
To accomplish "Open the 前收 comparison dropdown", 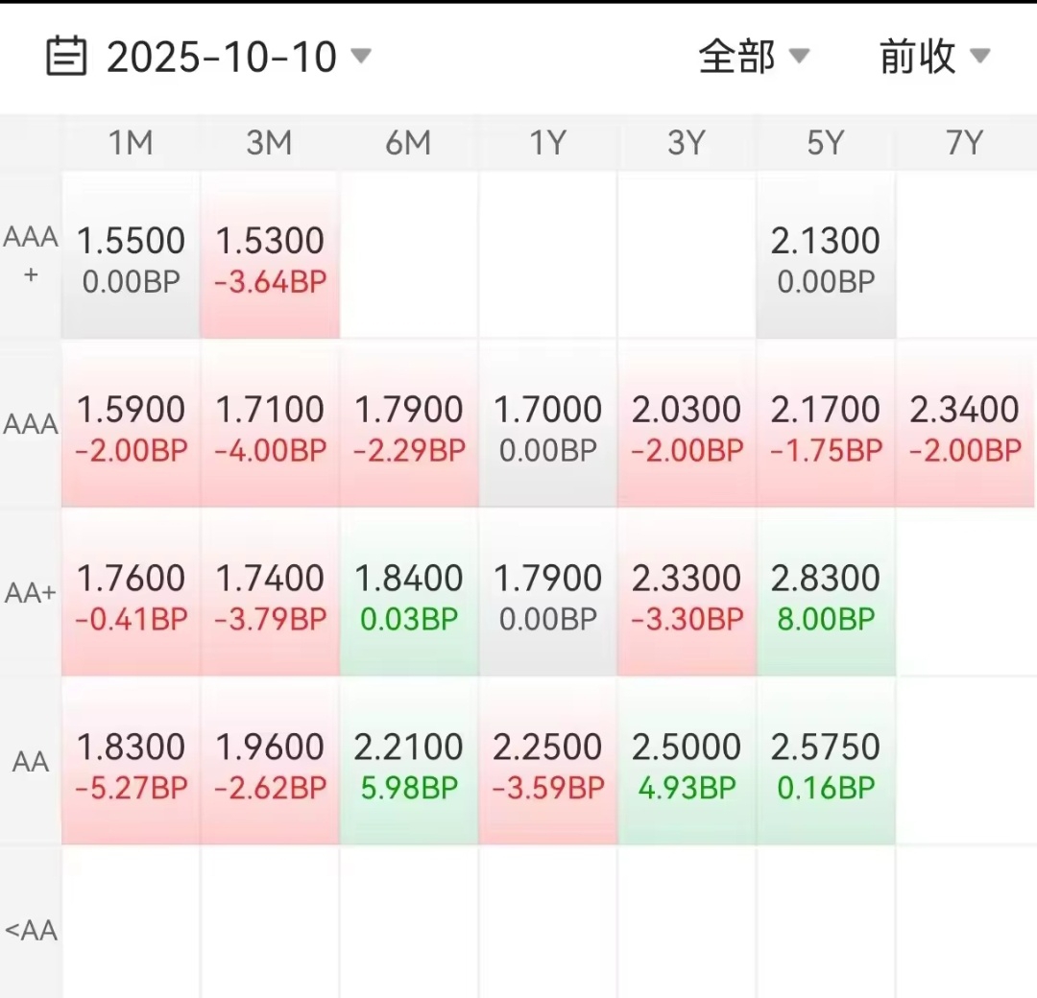I will pos(933,57).
